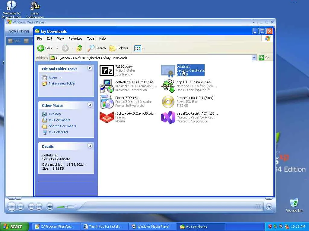Open the File menu
This screenshot has width=309, height=231.
click(40, 38)
